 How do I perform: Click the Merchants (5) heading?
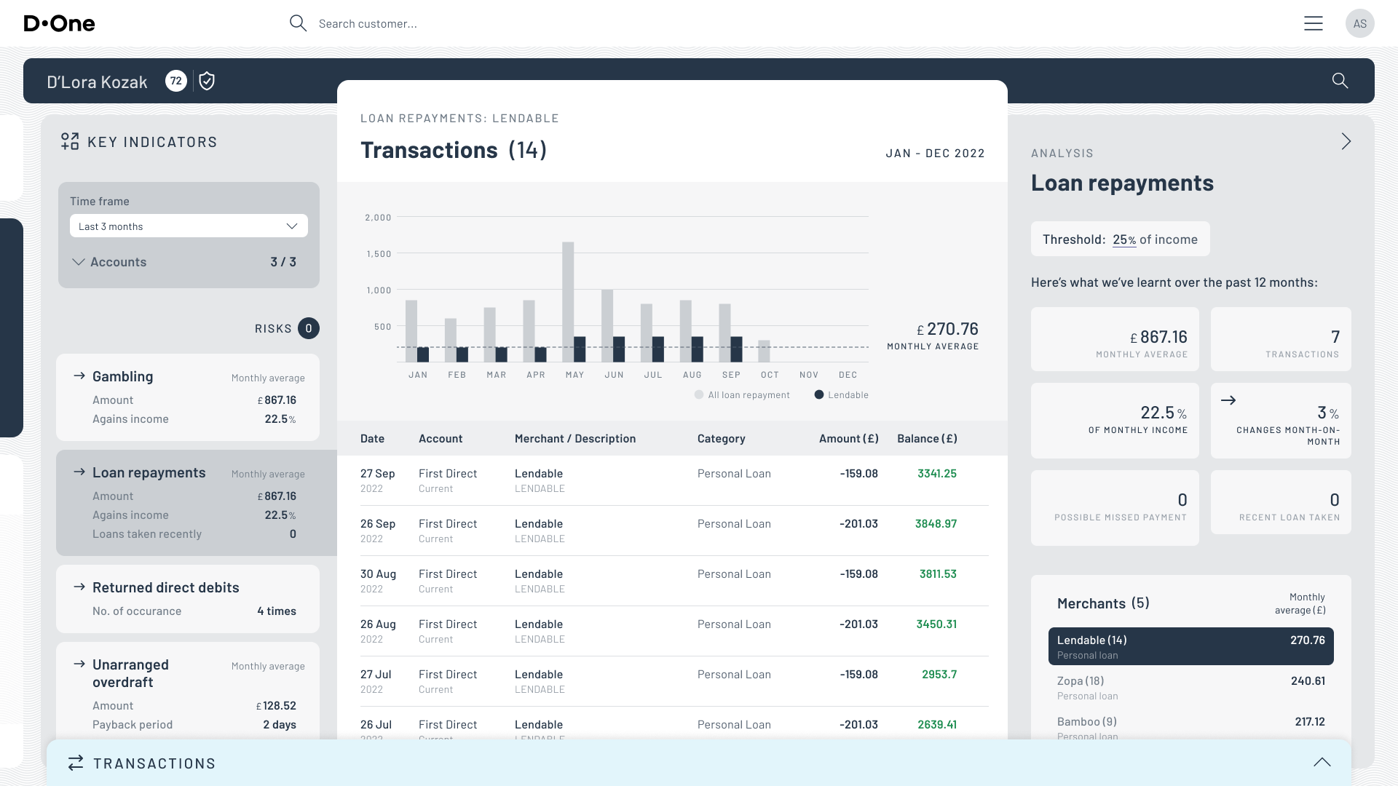pyautogui.click(x=1103, y=603)
